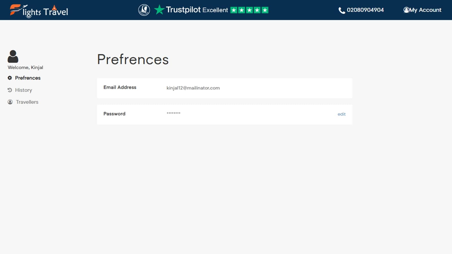Click the History clock-arrow icon

tap(10, 90)
